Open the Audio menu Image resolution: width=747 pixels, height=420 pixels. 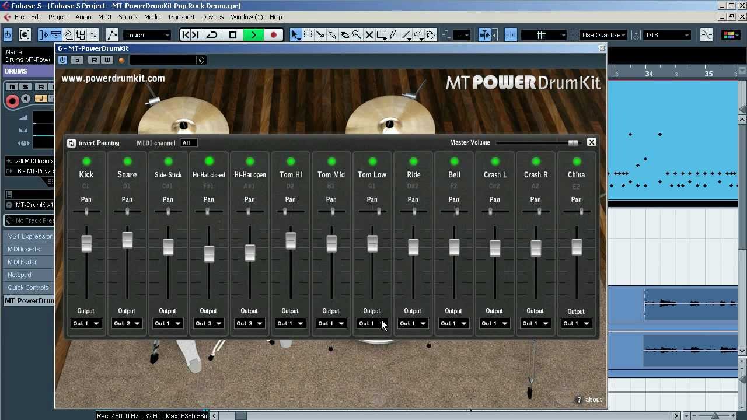[x=83, y=17]
